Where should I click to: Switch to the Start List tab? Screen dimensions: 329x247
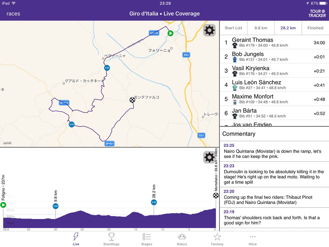click(233, 28)
